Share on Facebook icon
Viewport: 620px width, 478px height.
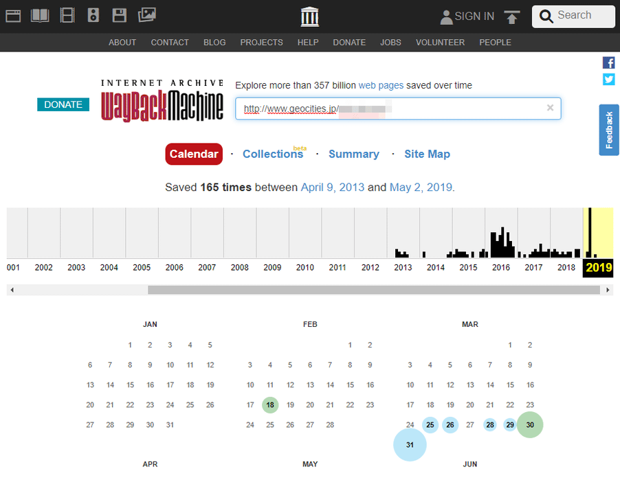(608, 62)
